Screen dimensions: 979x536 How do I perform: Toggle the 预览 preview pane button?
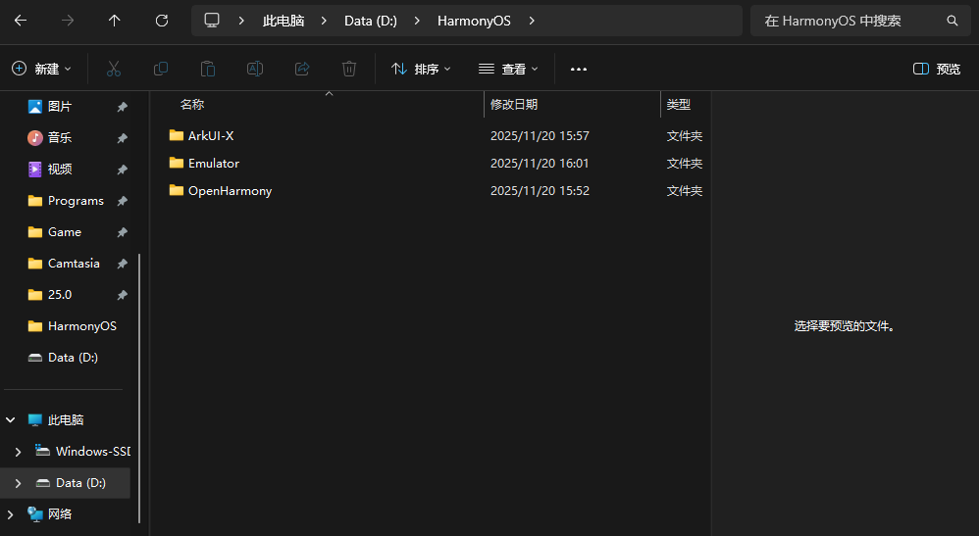937,69
